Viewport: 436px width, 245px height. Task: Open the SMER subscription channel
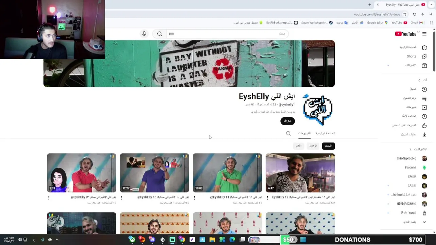click(x=417, y=177)
